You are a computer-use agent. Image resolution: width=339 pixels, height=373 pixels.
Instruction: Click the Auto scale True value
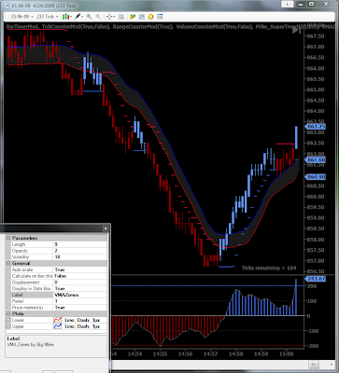[79, 269]
